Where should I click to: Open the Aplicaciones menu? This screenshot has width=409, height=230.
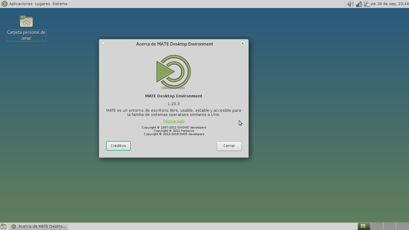pyautogui.click(x=21, y=4)
